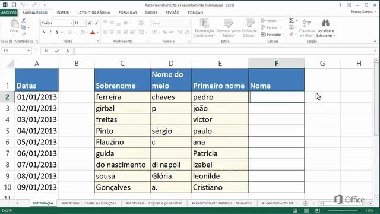Open the AutoSum sigma dropdown arrow
This screenshot has width=380, height=214.
(296, 21)
